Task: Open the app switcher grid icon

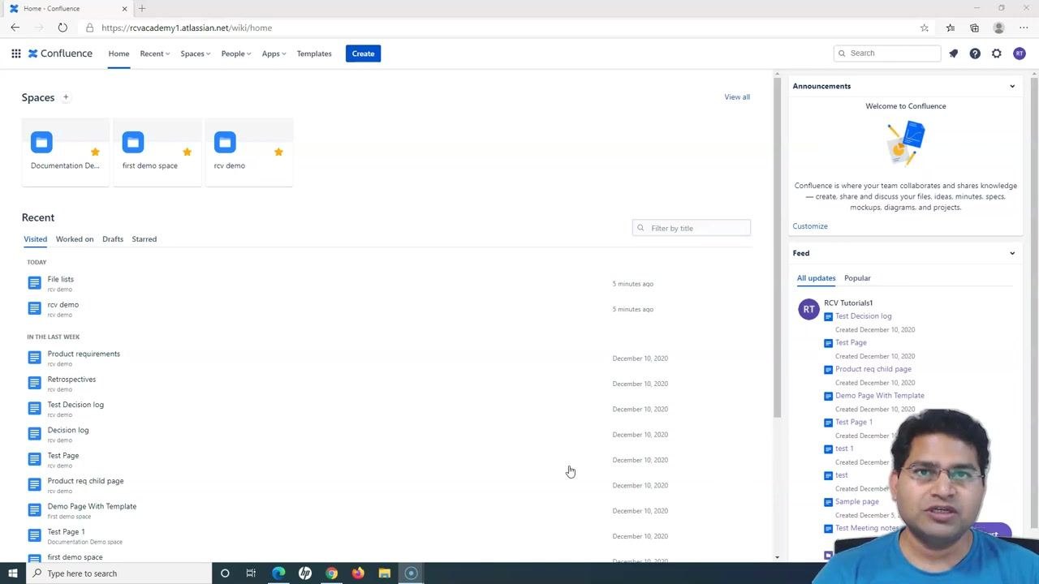Action: 15,54
